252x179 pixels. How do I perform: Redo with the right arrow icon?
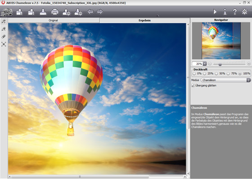click(100, 12)
